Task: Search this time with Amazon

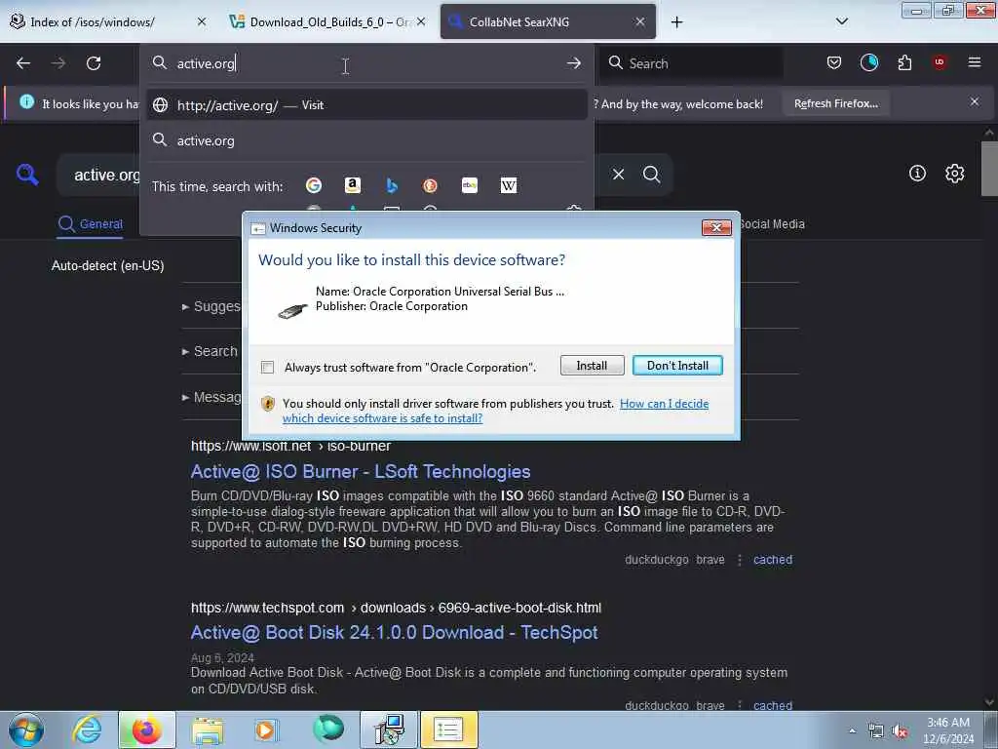Action: [x=353, y=185]
